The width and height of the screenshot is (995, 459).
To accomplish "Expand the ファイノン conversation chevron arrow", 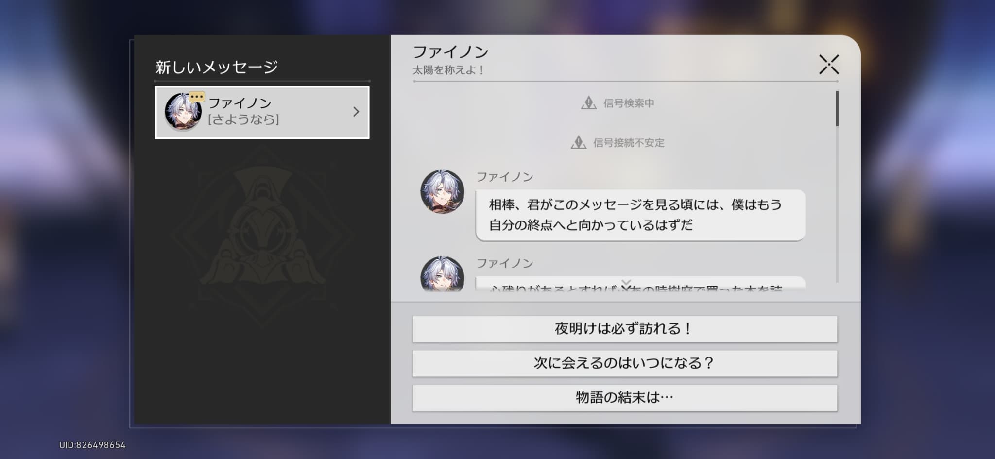I will tap(356, 112).
